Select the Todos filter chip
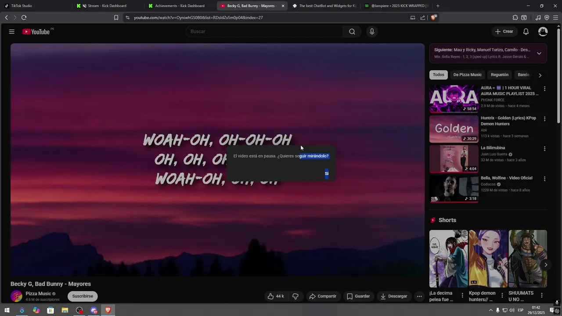Screen dimensions: 562x316 [x=439, y=75]
